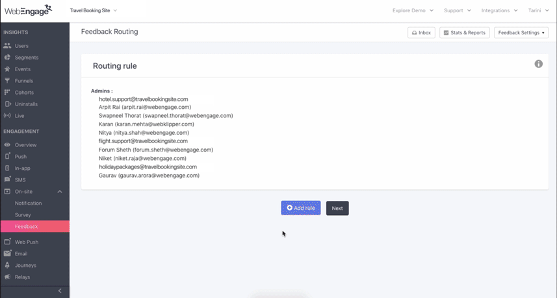
Task: Click the SMS chat icon
Action: pos(7,179)
